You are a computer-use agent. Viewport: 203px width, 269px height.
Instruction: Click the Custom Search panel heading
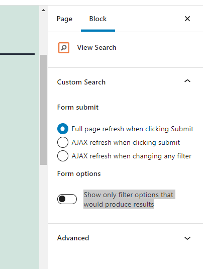point(81,82)
